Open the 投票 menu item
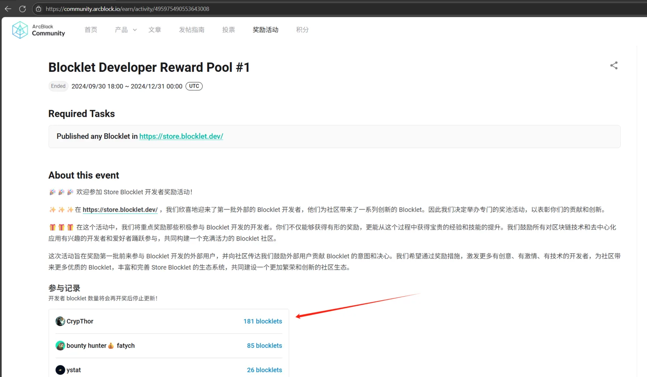The height and width of the screenshot is (377, 647). pos(228,30)
